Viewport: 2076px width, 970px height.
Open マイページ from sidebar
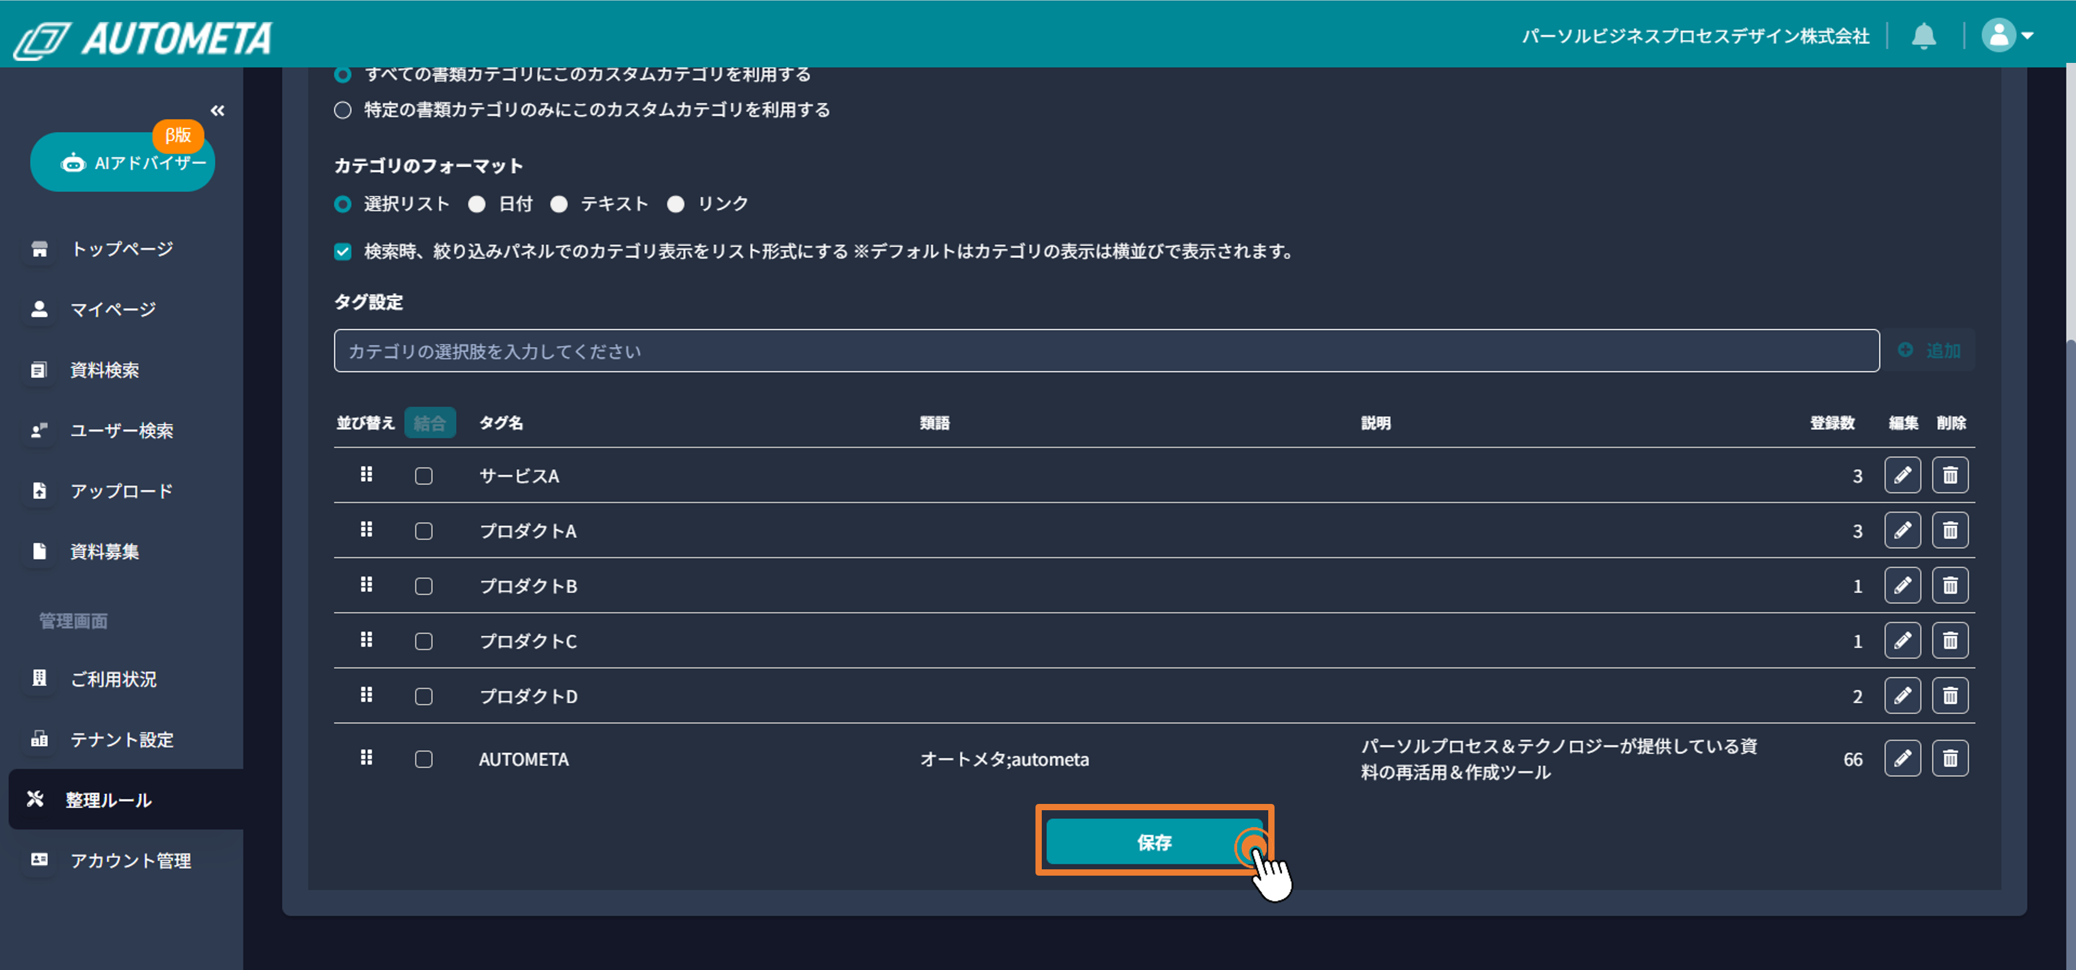tap(113, 309)
